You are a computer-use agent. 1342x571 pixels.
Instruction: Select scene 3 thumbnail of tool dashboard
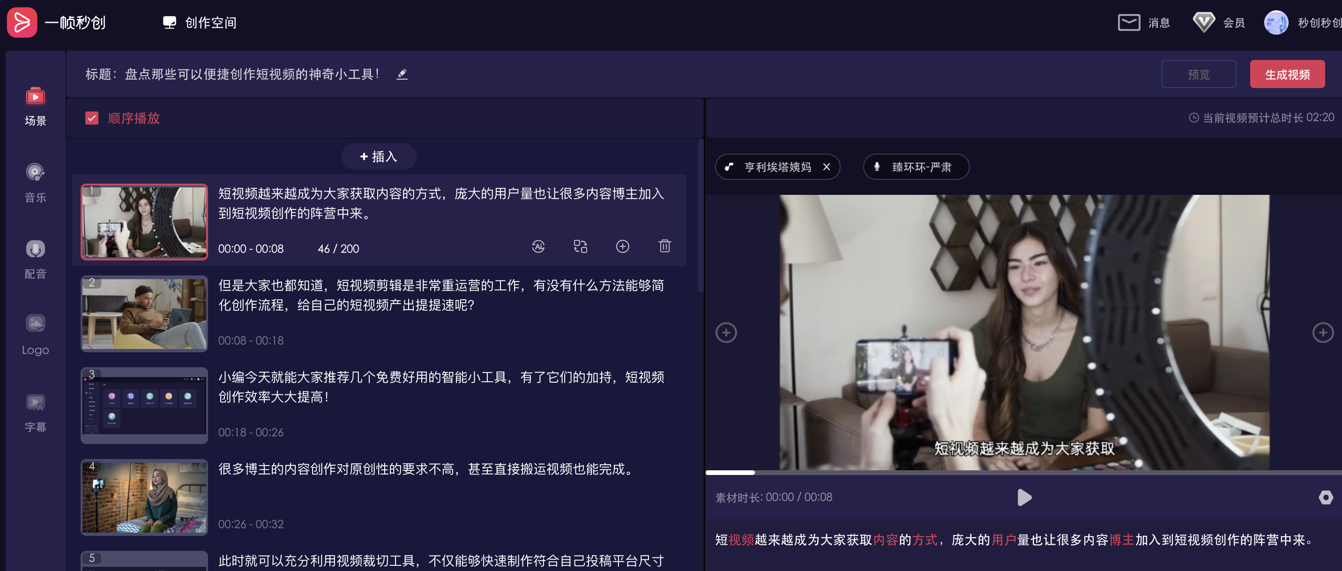pos(144,405)
